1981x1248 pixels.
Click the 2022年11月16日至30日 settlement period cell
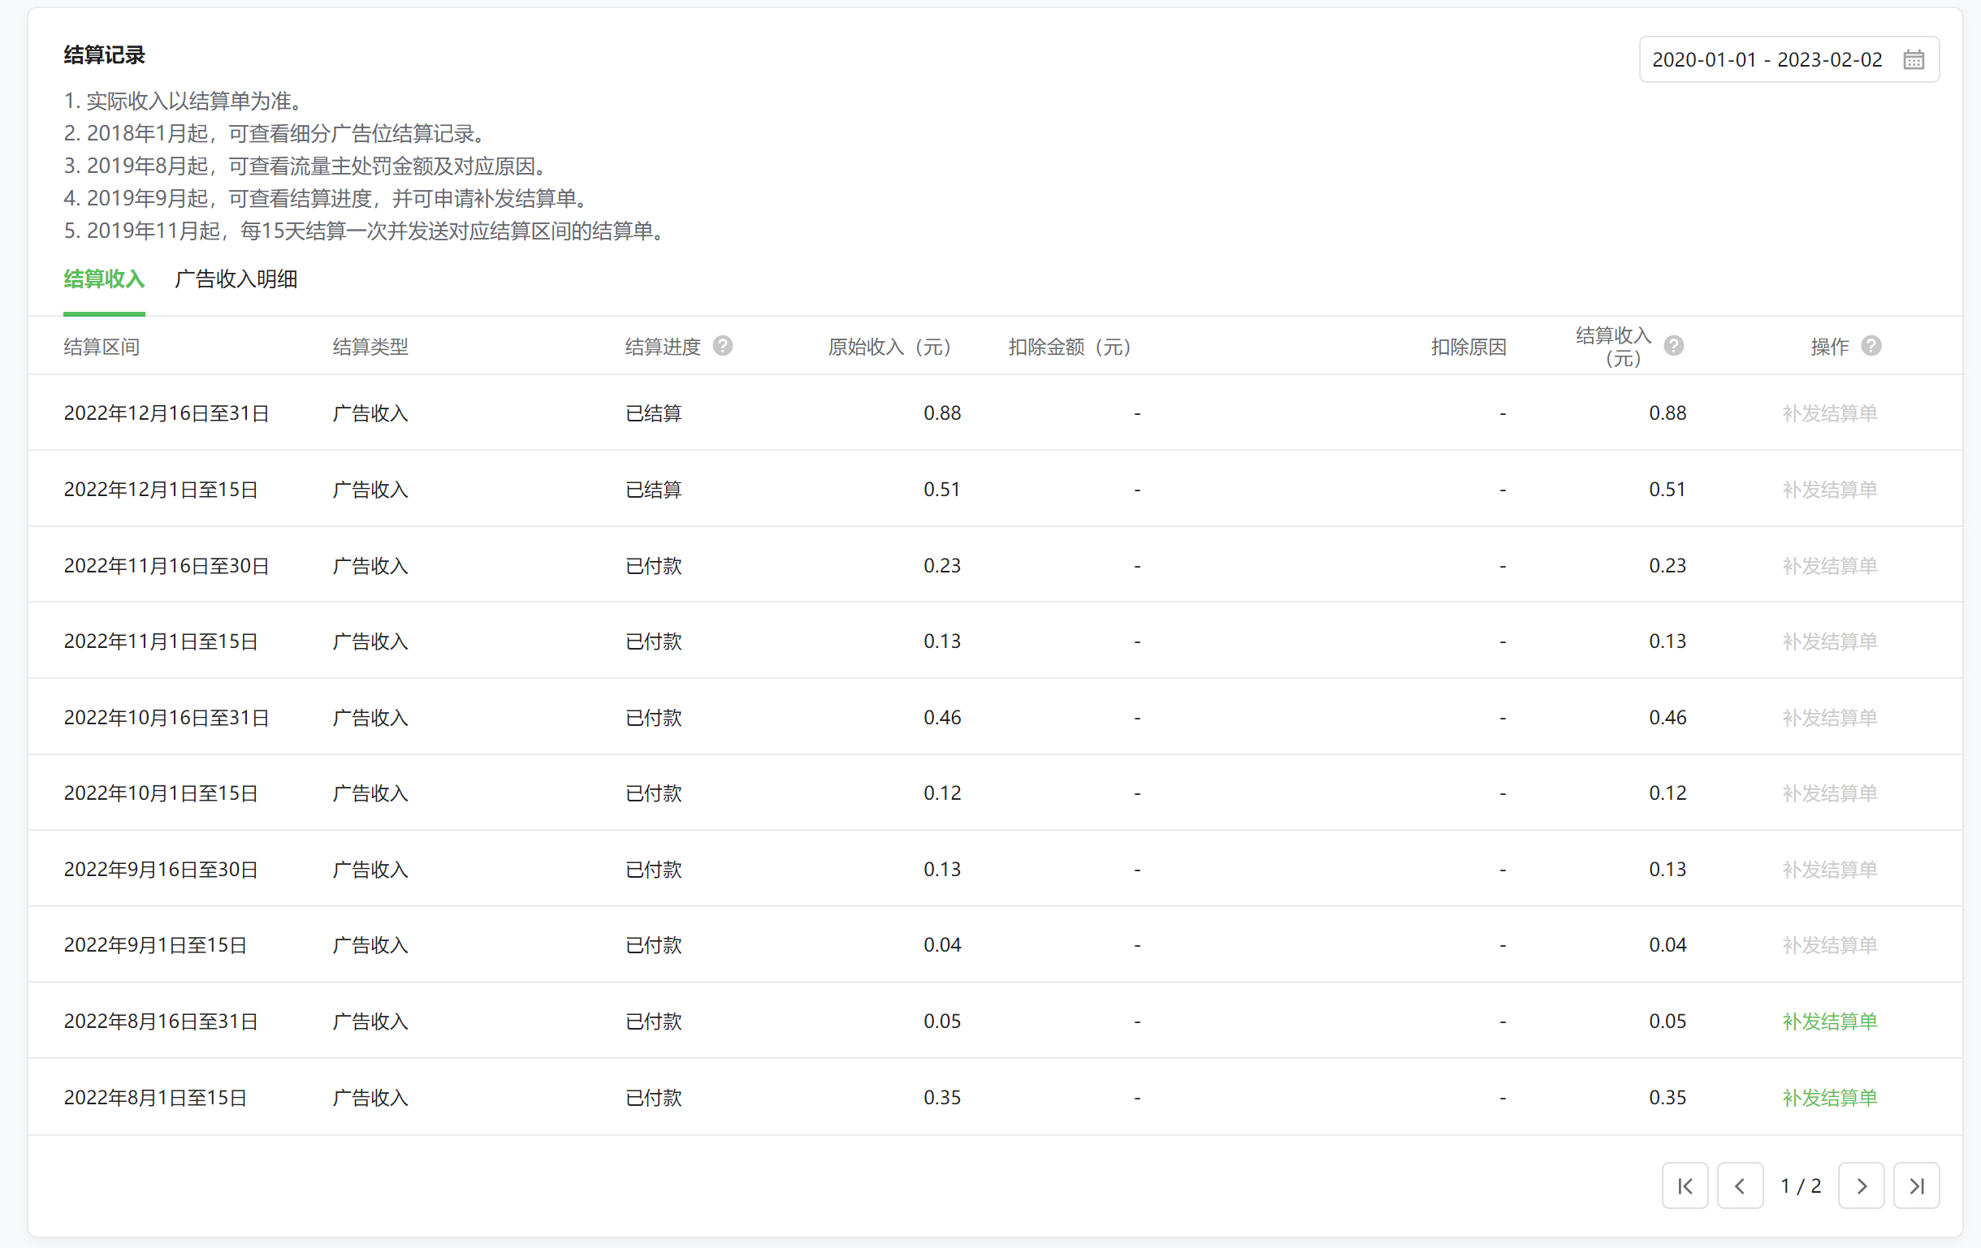pyautogui.click(x=167, y=566)
